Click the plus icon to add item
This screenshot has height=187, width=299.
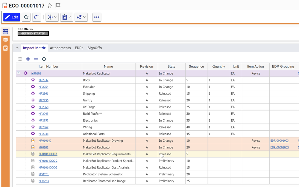click(28, 59)
